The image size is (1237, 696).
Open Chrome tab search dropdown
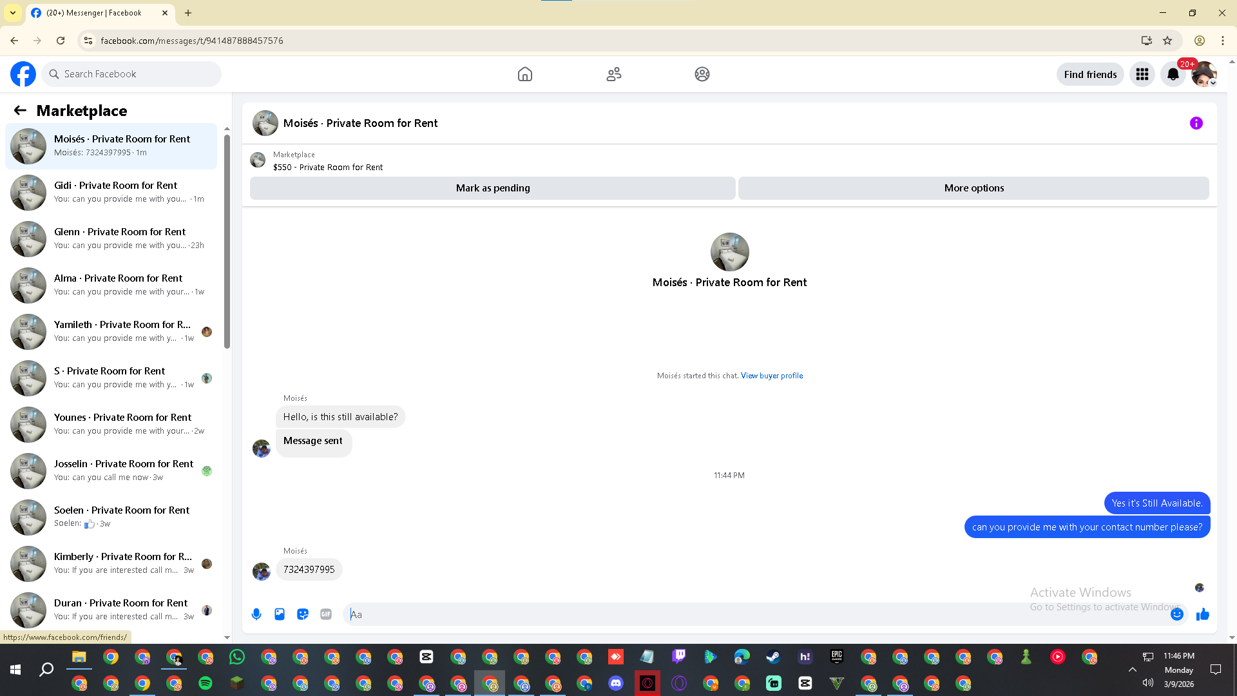[x=13, y=13]
